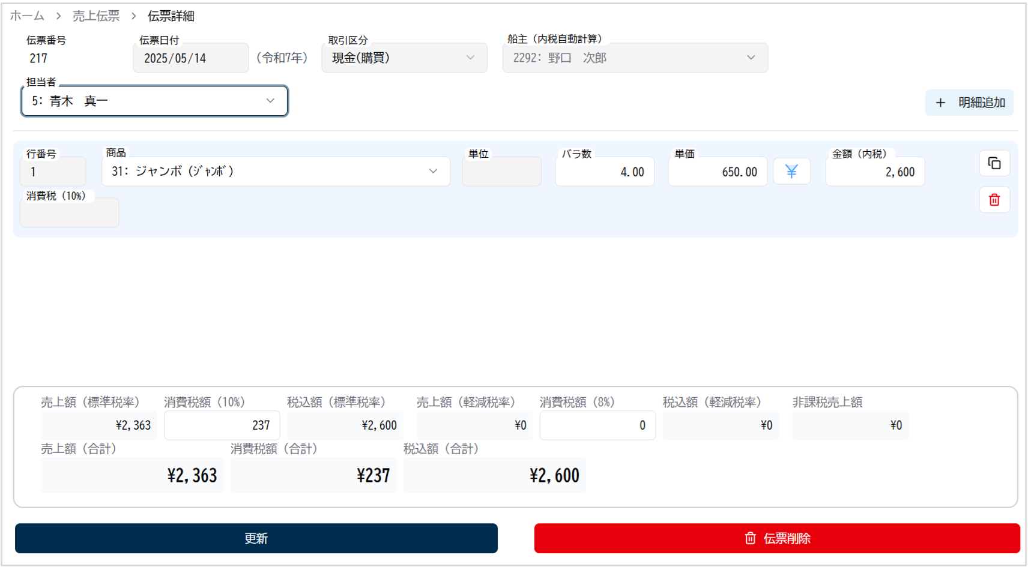Navigate to 売上伝票 in the breadcrumb
Image resolution: width=1028 pixels, height=567 pixels.
coord(96,16)
